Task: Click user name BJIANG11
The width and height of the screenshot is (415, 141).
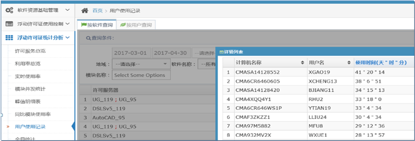Action: 321,90
